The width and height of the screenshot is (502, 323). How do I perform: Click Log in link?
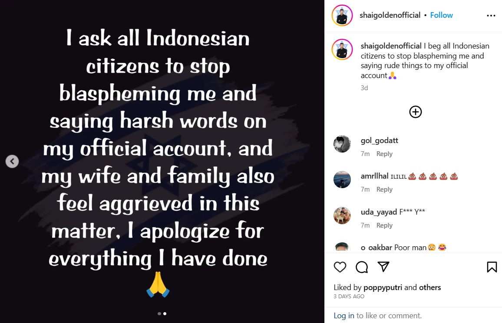point(344,315)
